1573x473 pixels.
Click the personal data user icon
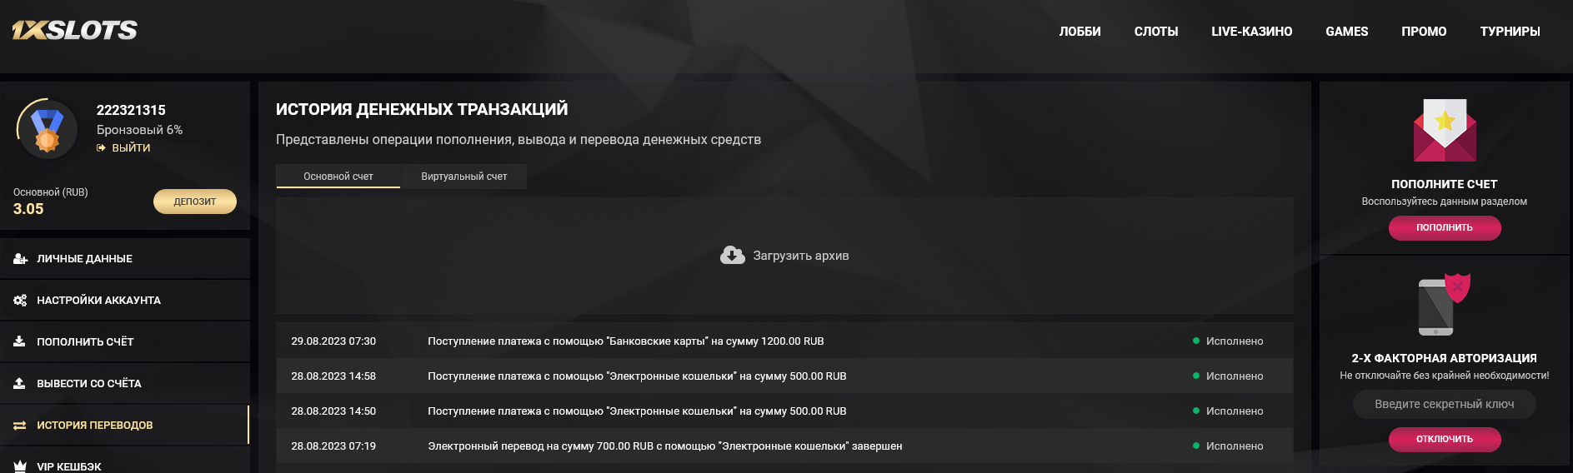20,259
